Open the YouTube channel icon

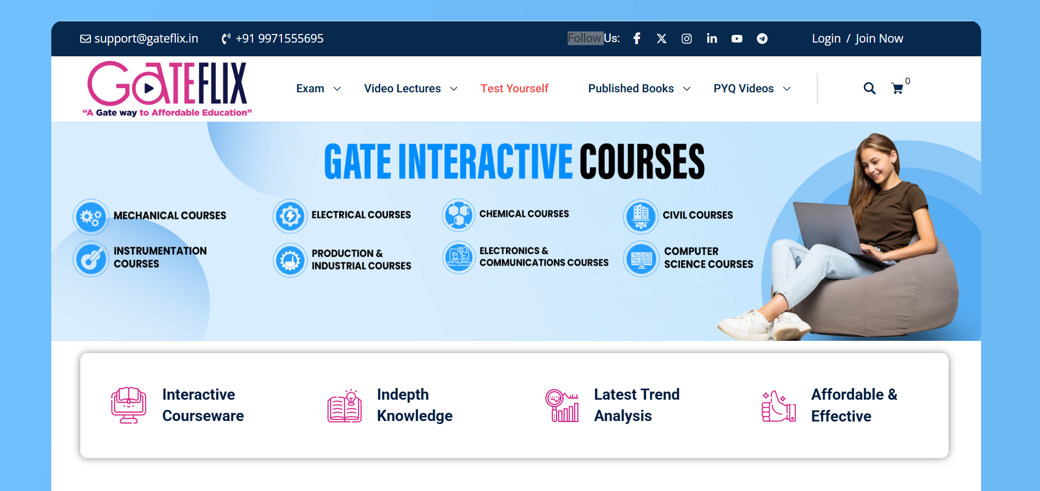737,39
